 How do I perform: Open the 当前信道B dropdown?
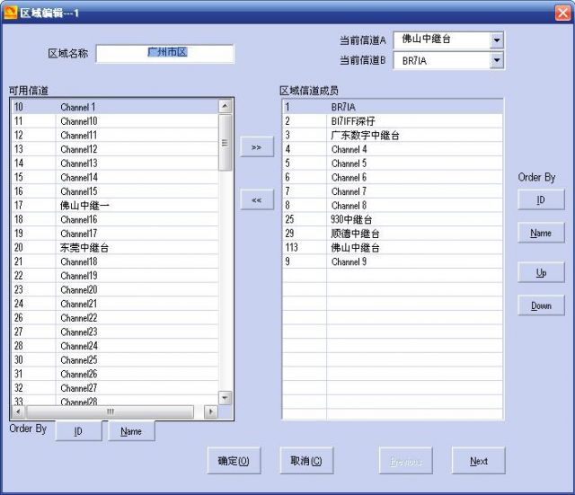(497, 61)
